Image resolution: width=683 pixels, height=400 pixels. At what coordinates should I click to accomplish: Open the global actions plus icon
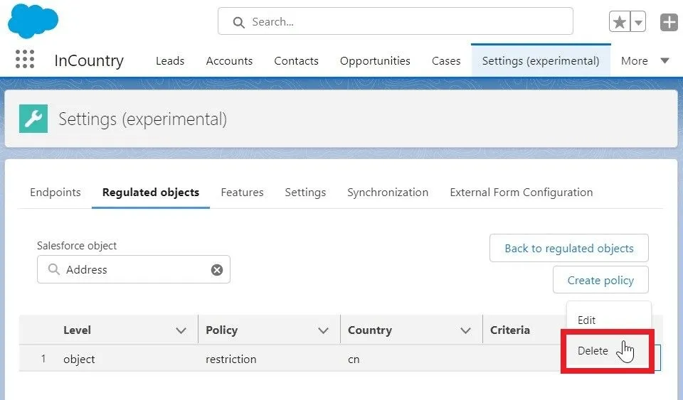(x=669, y=22)
